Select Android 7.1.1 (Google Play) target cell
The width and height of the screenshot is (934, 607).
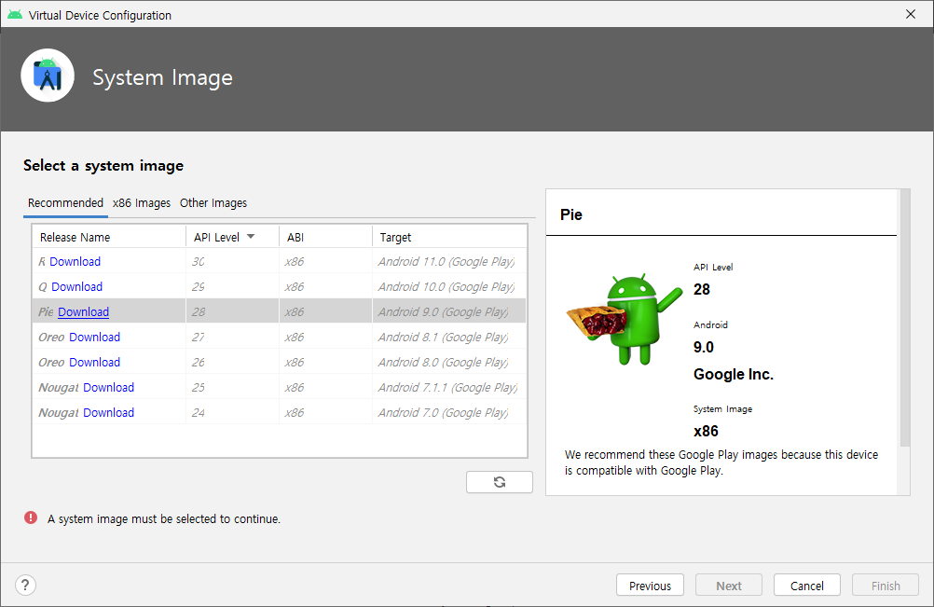tap(449, 387)
